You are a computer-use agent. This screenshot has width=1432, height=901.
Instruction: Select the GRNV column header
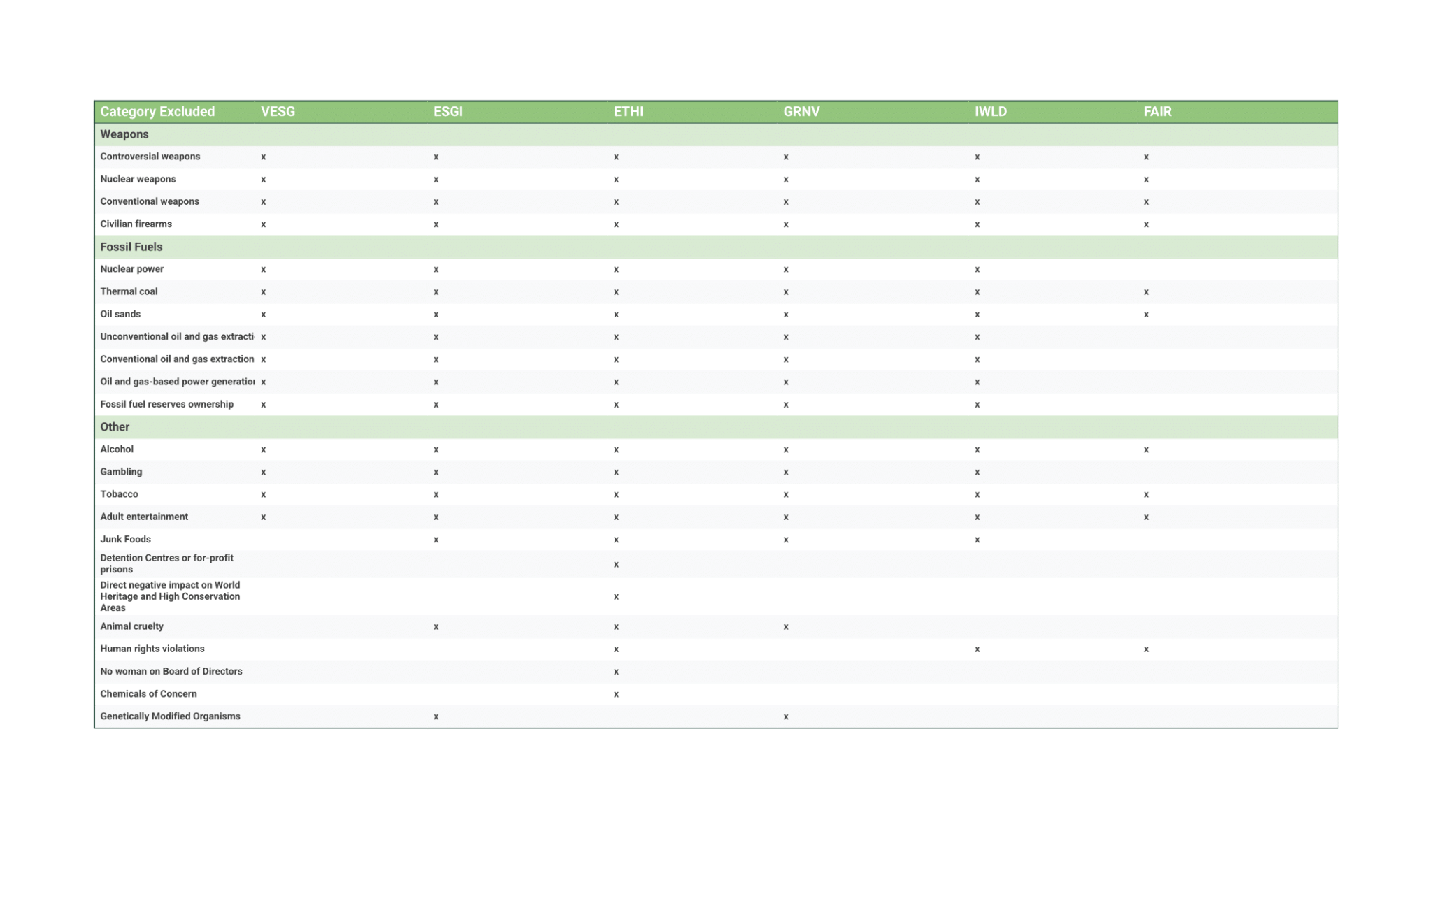point(801,112)
